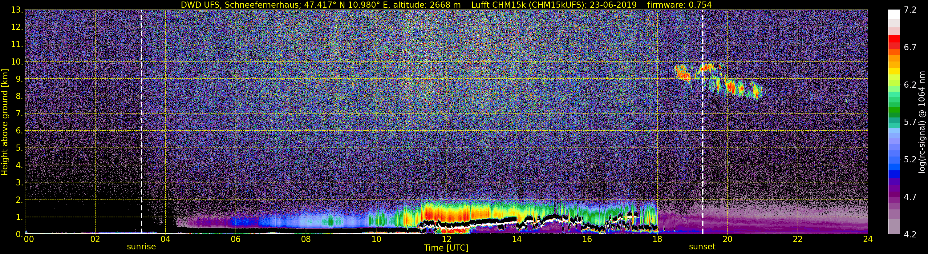Click the height axis tick label '5.'
The height and width of the screenshot is (254, 928).
19,148
